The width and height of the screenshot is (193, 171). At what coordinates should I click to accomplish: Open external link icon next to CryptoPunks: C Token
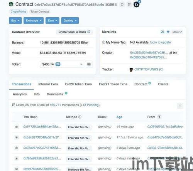[x=89, y=32]
